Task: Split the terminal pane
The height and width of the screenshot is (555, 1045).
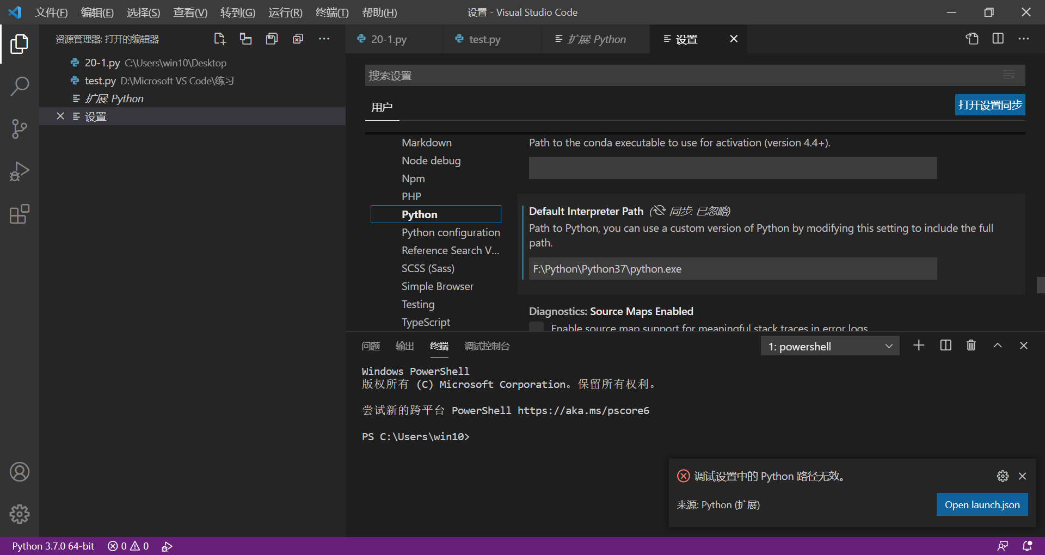Action: pyautogui.click(x=946, y=346)
